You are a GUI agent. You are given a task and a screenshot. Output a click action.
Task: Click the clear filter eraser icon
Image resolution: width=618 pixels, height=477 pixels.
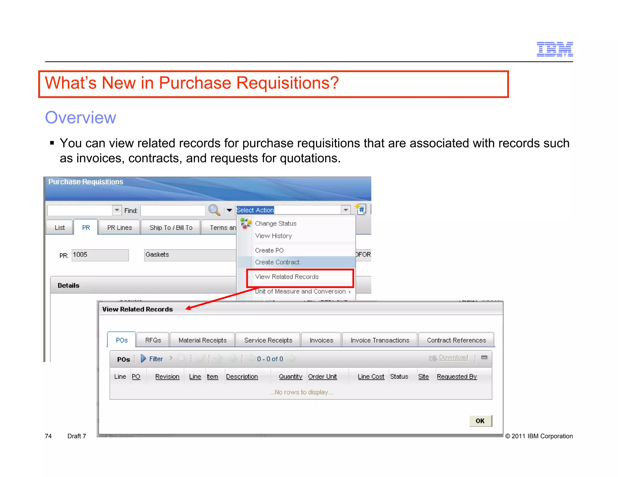pyautogui.click(x=201, y=358)
